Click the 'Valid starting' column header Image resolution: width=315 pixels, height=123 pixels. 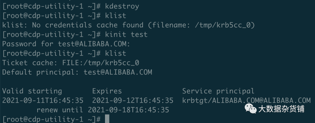(32, 91)
